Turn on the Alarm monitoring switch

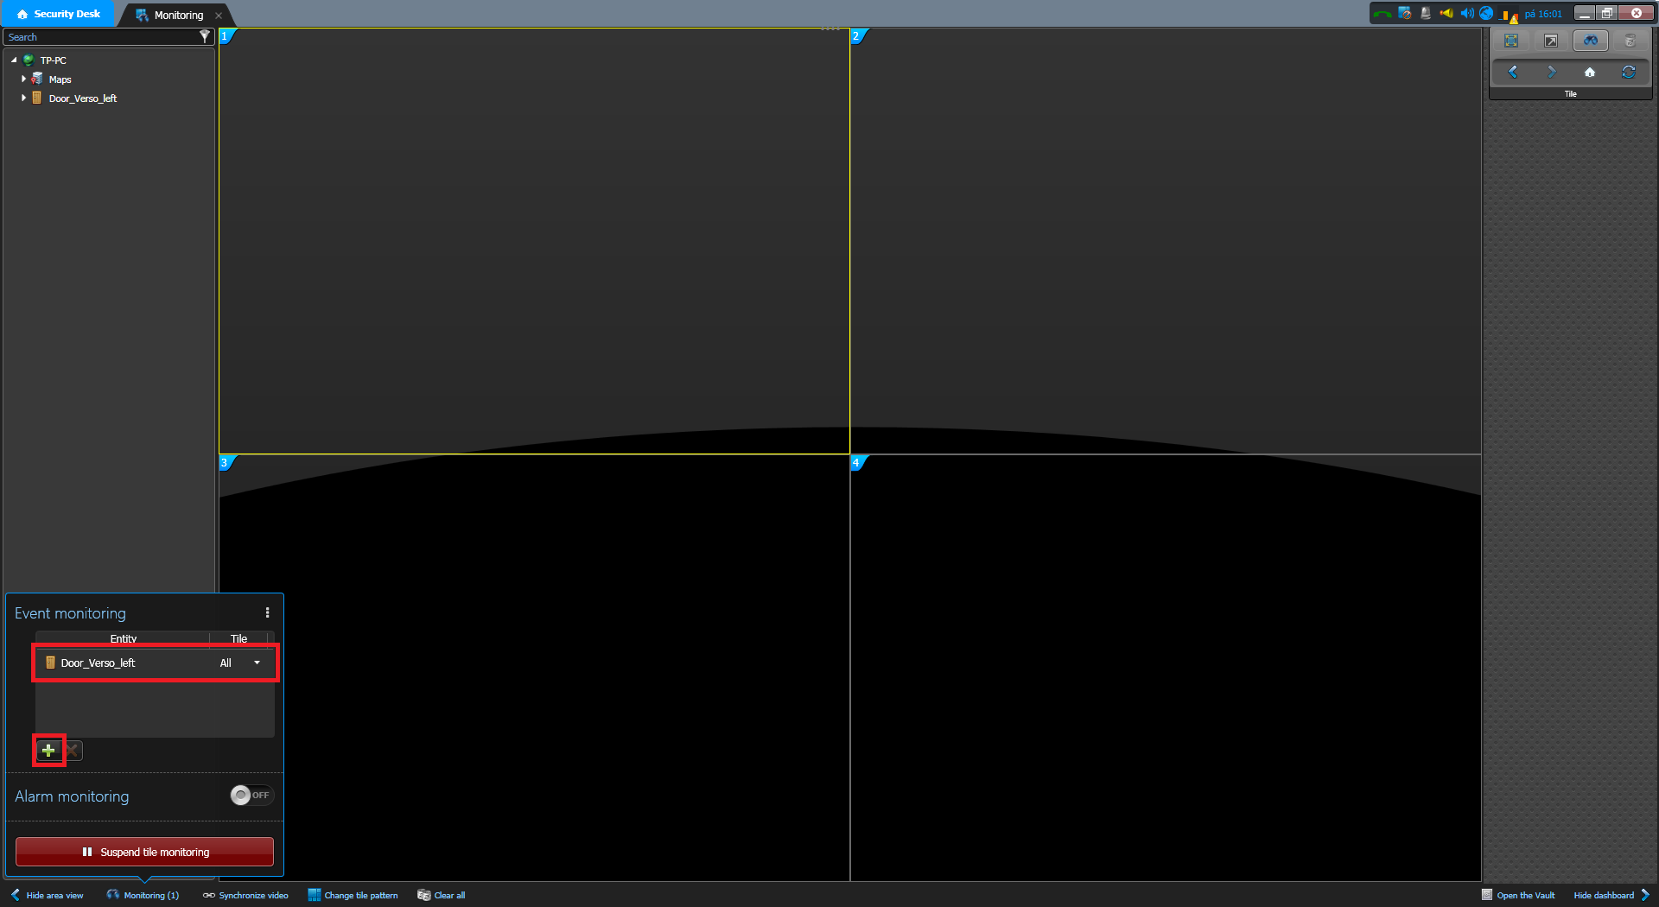point(251,795)
